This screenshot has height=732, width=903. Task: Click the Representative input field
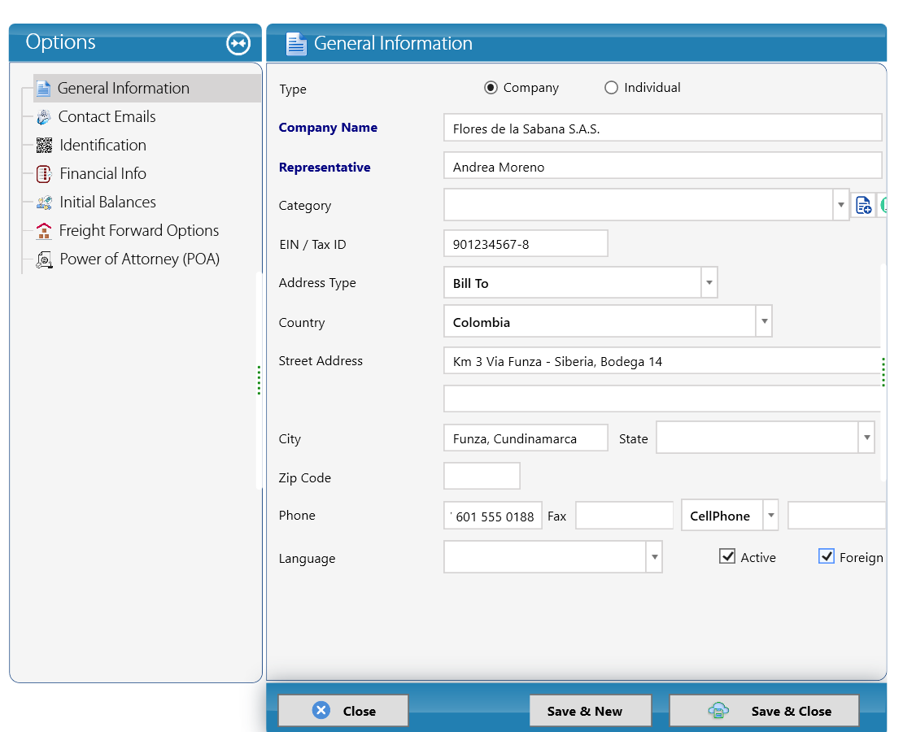click(x=662, y=166)
